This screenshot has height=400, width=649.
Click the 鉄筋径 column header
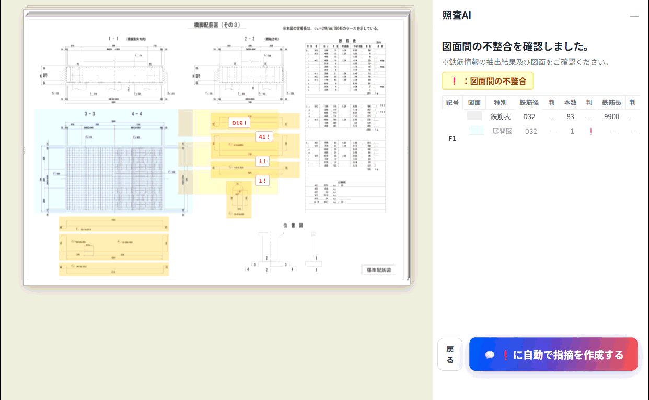point(528,102)
